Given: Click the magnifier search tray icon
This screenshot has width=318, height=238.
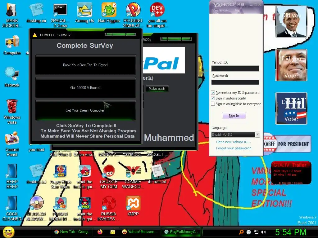Looking at the screenshot, I should click(x=241, y=232).
